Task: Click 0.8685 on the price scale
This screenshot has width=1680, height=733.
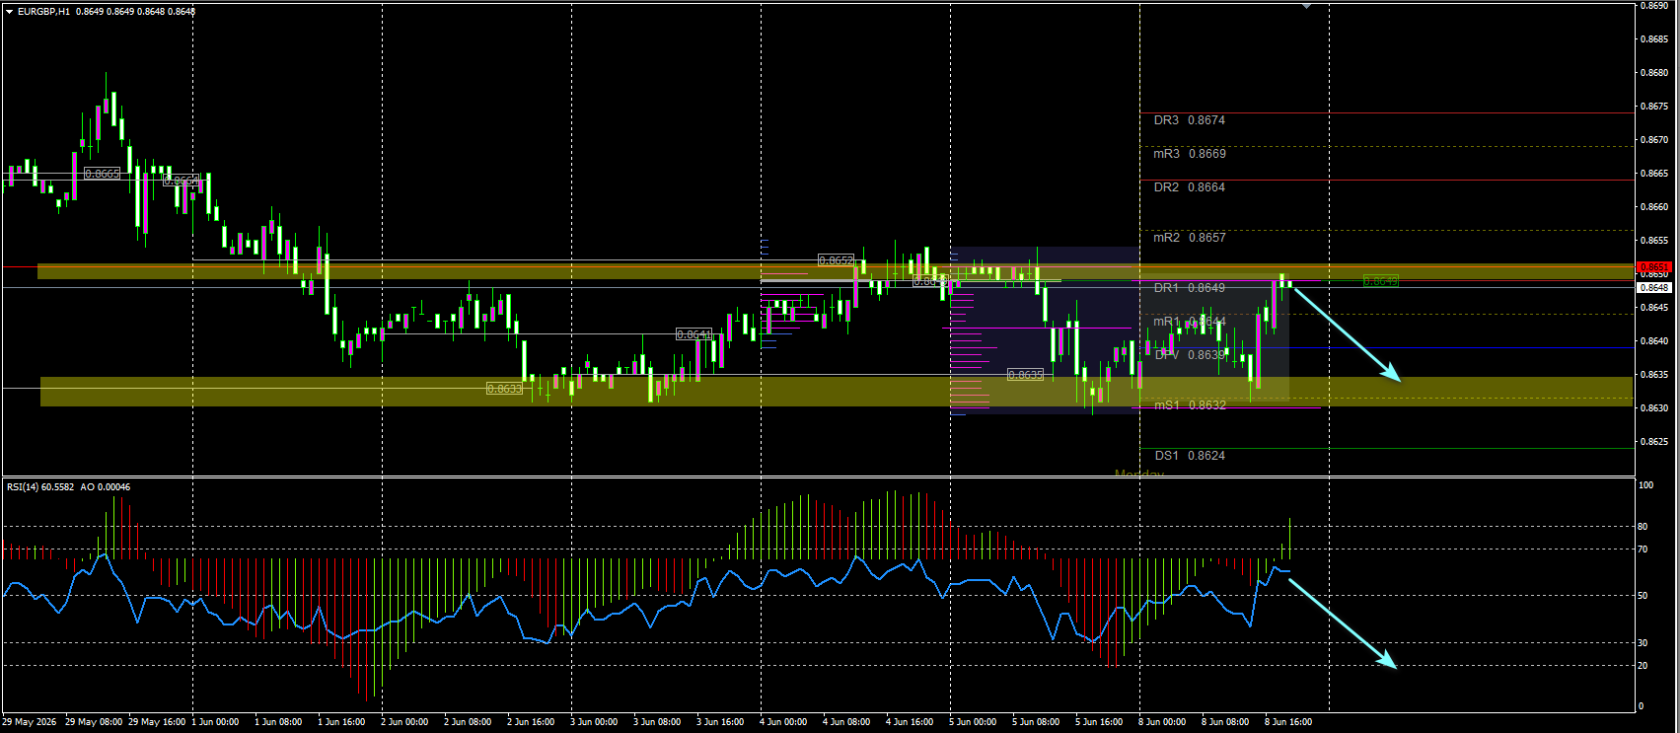Action: [1654, 39]
